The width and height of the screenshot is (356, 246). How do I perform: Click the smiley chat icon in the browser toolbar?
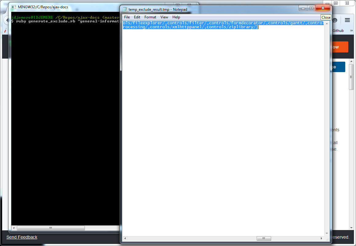(x=335, y=20)
